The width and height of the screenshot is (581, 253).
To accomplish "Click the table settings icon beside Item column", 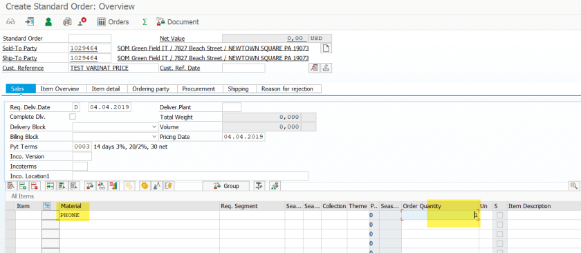I will click(x=47, y=205).
